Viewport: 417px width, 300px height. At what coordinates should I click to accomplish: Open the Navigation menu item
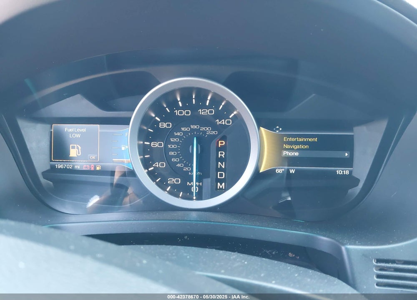tap(296, 146)
